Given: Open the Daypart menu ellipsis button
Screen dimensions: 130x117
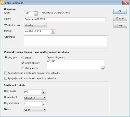Looking at the screenshot, I should [x=44, y=104].
